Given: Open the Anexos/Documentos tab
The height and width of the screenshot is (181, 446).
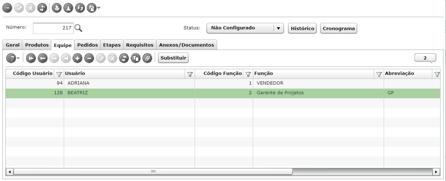Looking at the screenshot, I should coord(188,45).
